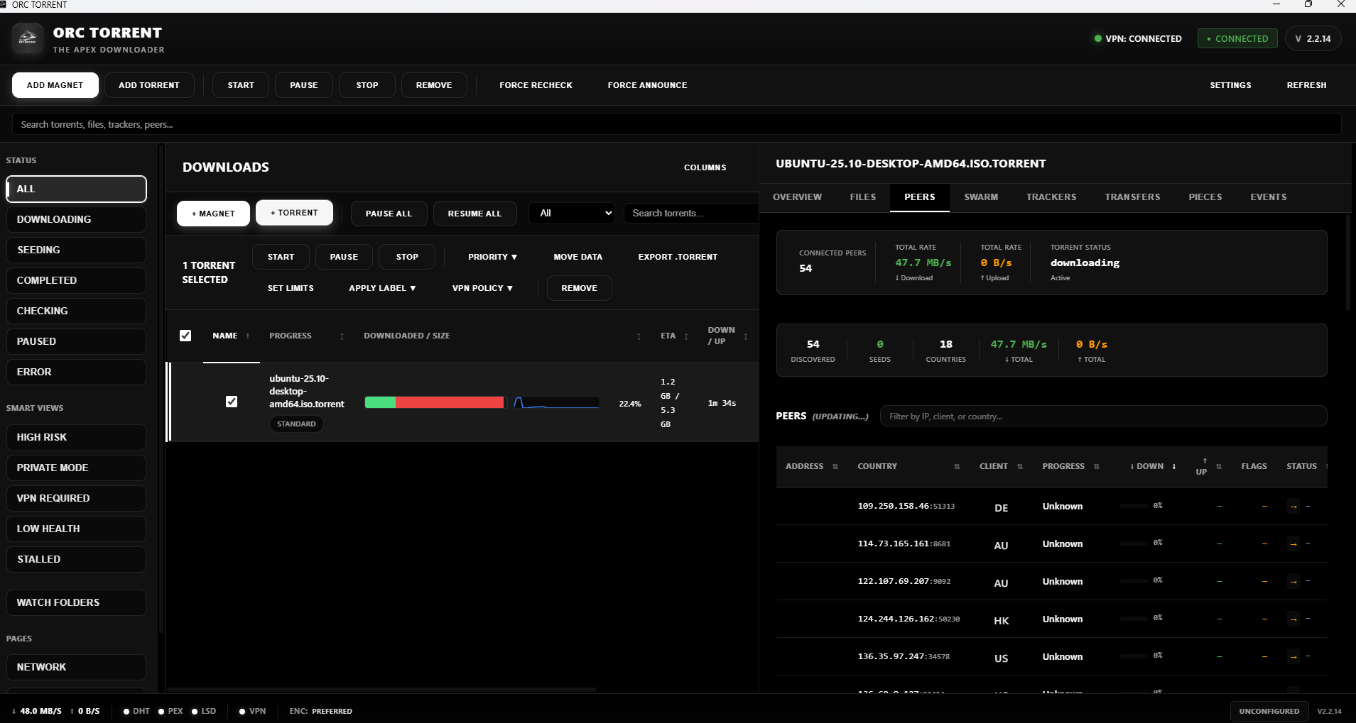
Task: Click the ubuntu torrent progress bar
Action: pyautogui.click(x=435, y=402)
